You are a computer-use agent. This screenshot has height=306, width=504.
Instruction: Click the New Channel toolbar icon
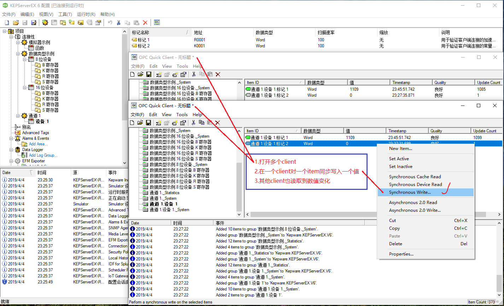[x=45, y=22]
